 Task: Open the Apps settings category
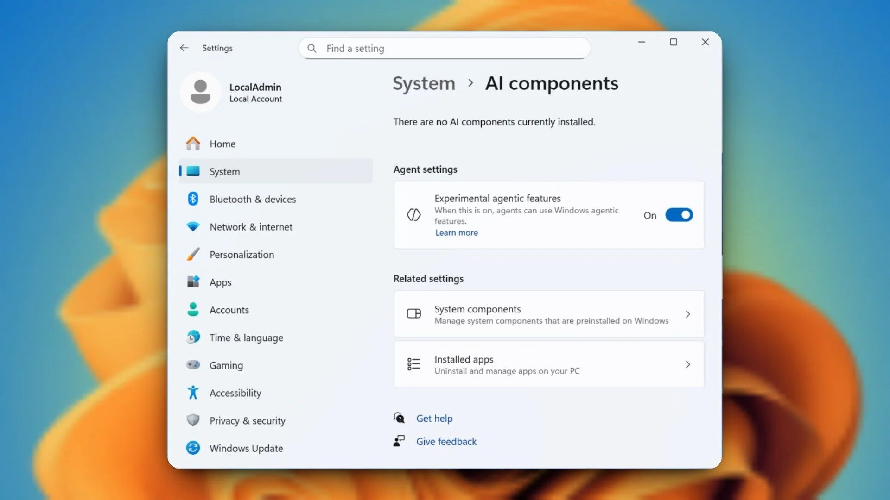[220, 282]
